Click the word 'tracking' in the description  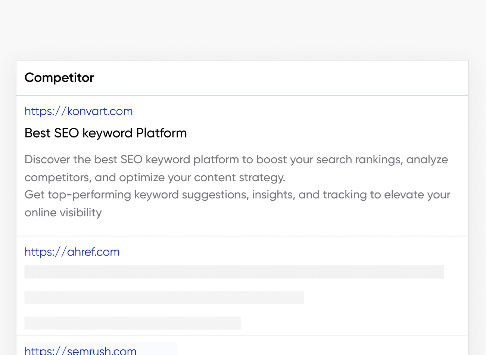(345, 195)
